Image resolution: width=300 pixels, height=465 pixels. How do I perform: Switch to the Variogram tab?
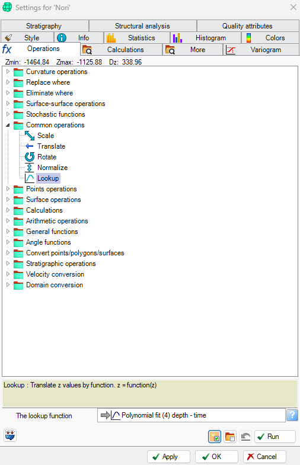click(261, 50)
